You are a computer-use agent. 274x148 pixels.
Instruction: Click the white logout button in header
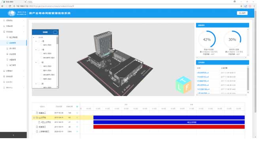(242, 13)
